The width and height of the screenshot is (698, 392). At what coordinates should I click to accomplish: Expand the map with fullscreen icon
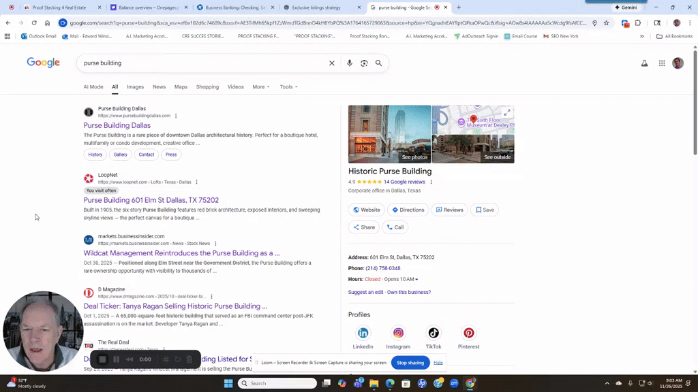click(x=507, y=113)
